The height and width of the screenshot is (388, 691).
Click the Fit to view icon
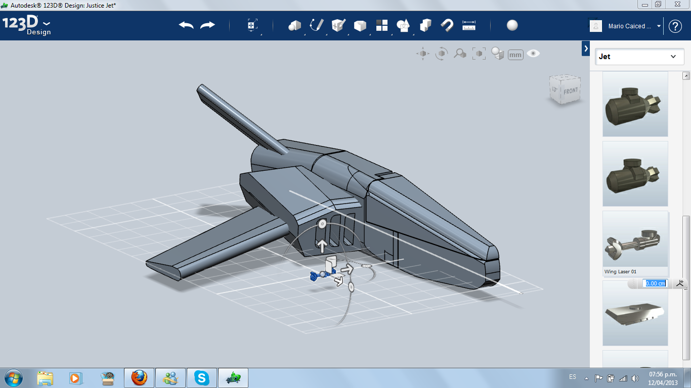pyautogui.click(x=479, y=54)
